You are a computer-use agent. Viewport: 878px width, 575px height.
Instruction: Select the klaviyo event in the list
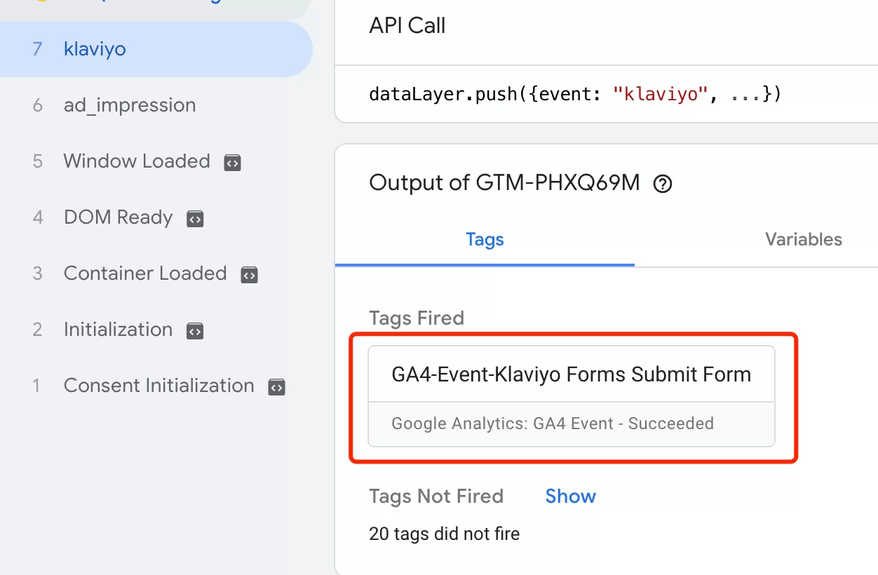[156, 49]
